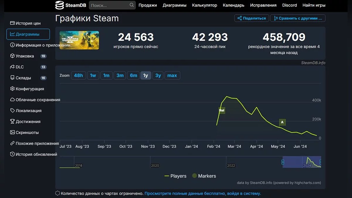This screenshot has height=198, width=352.
Task: Click the package cube icon beside Упаковка
Action: pos(12,56)
